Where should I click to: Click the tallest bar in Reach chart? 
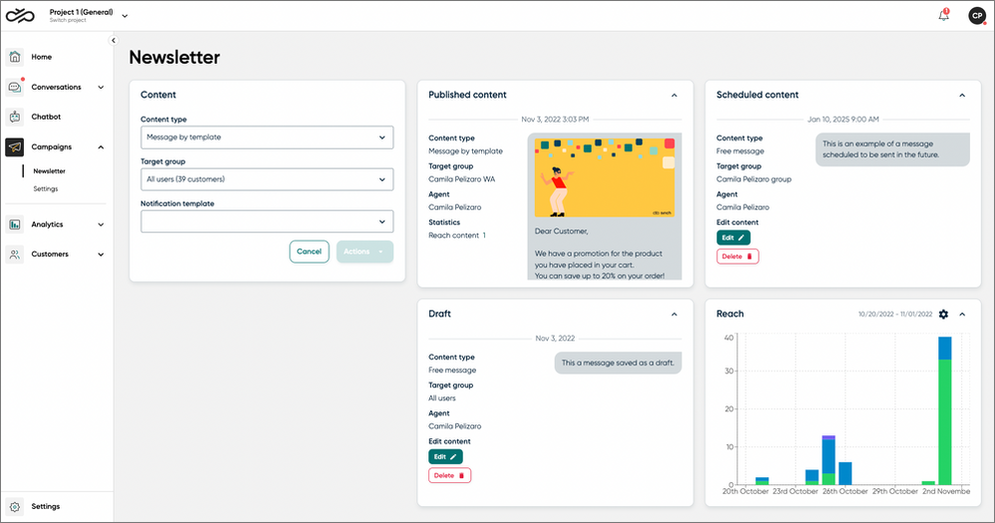coord(944,410)
